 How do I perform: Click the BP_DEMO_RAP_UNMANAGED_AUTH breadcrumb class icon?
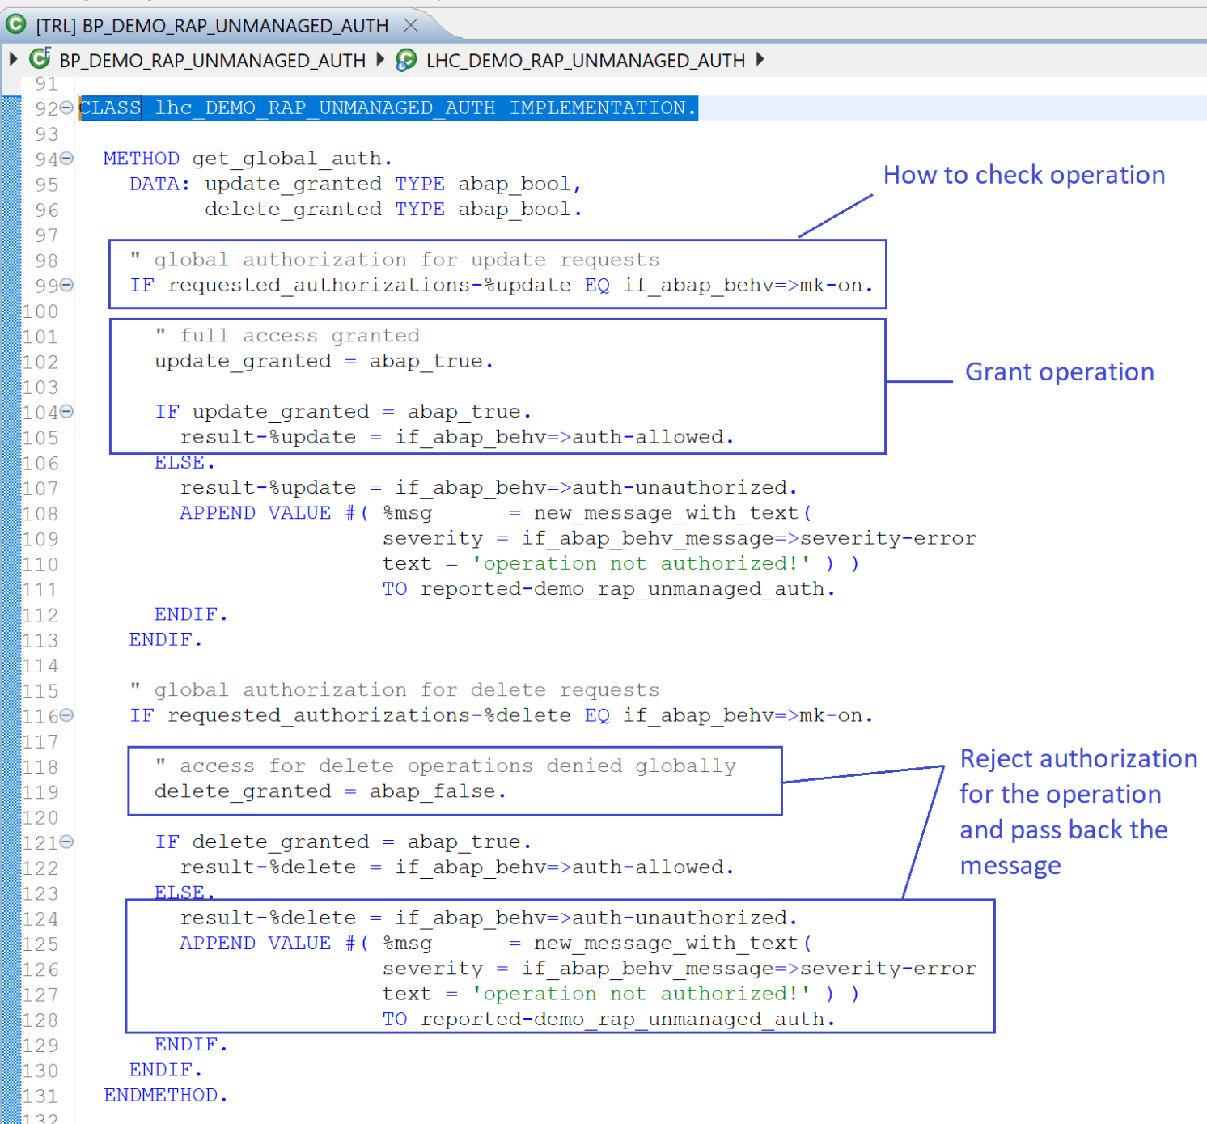pos(40,59)
